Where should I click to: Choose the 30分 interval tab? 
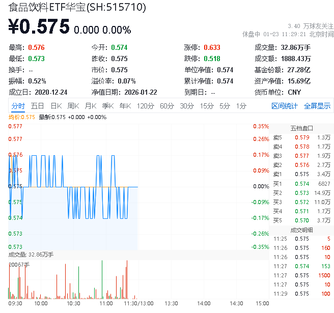(x=187, y=106)
